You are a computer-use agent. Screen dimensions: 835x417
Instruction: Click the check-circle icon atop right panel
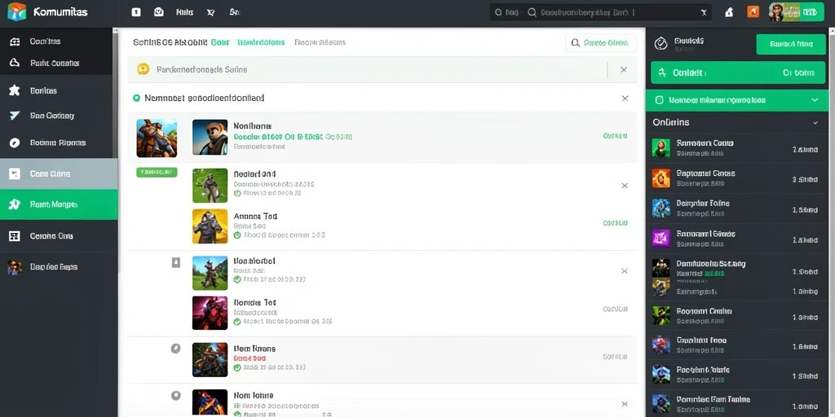pos(660,44)
